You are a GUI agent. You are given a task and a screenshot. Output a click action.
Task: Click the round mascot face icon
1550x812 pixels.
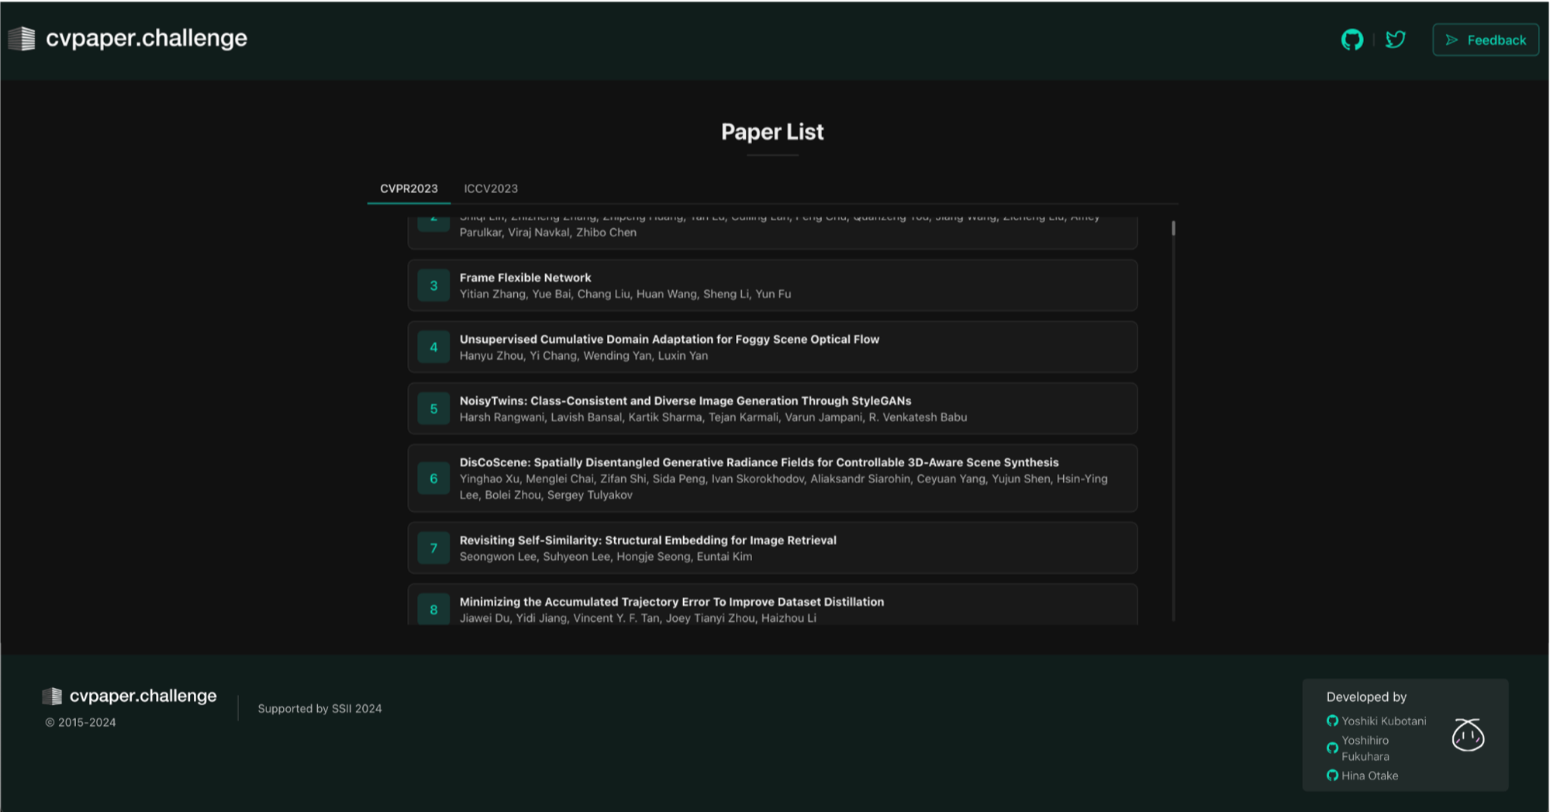pos(1468,734)
